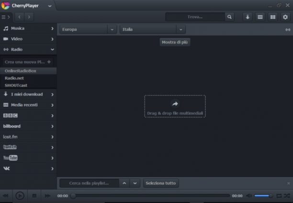Viewport: 293px width, 203px height.
Task: Collapse the Radio chevron
Action: [52, 49]
